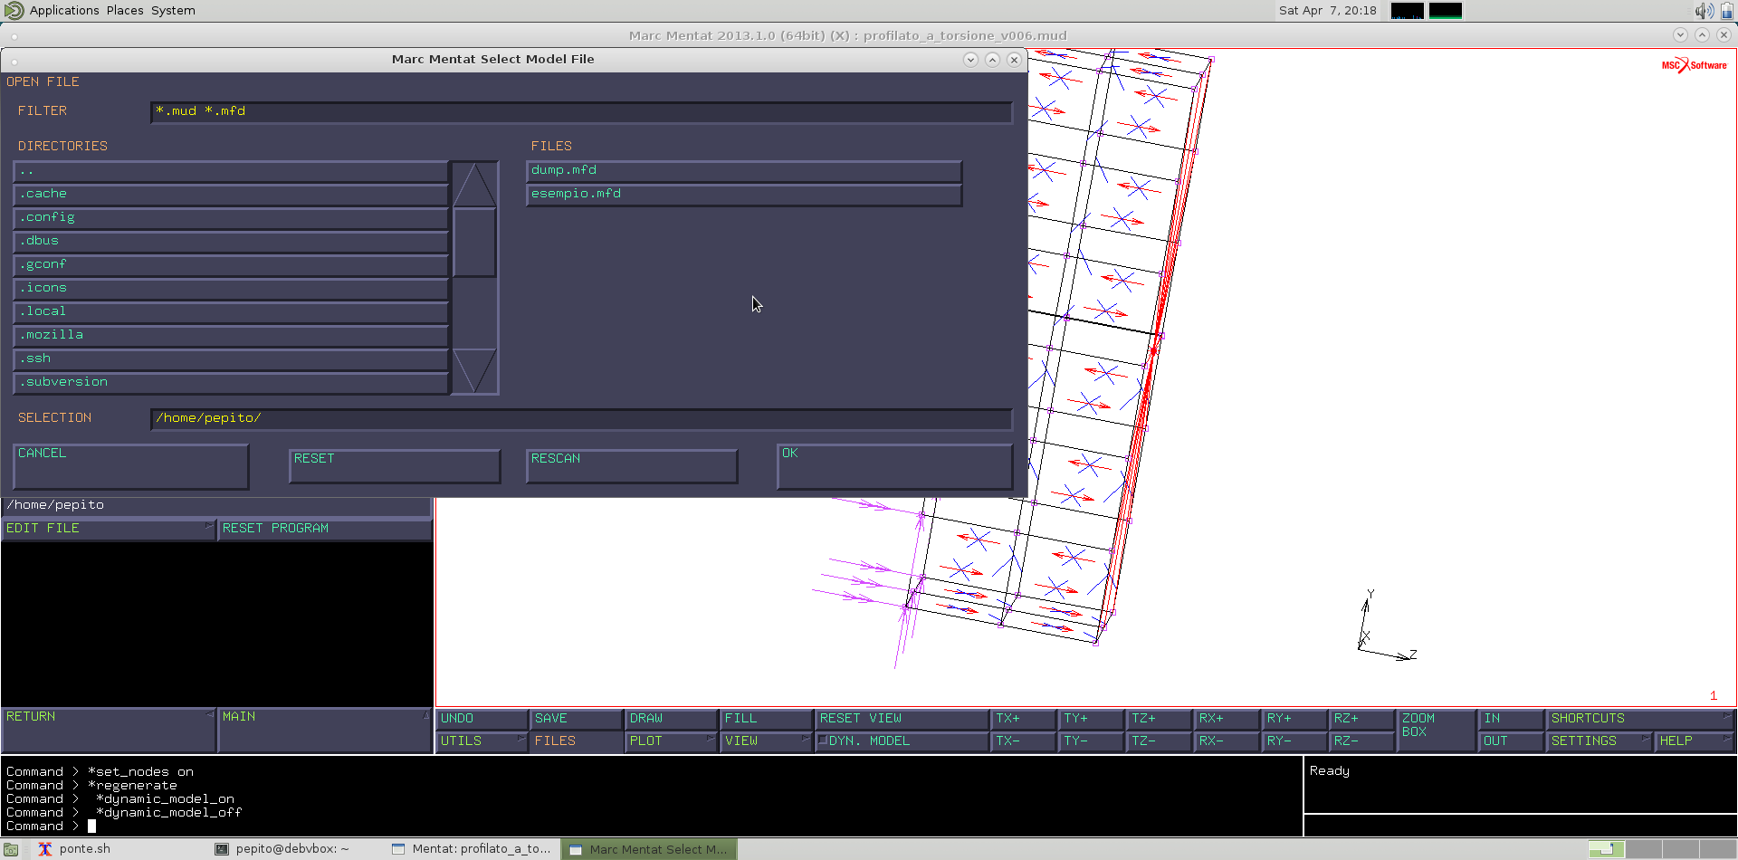Image resolution: width=1738 pixels, height=860 pixels.
Task: Go to the MAIN menu
Action: [x=325, y=730]
